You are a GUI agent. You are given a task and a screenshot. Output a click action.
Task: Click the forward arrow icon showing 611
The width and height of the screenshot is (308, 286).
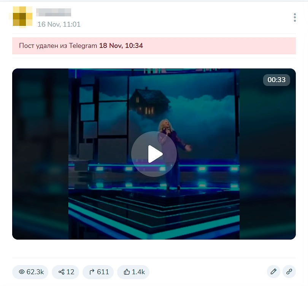92,272
